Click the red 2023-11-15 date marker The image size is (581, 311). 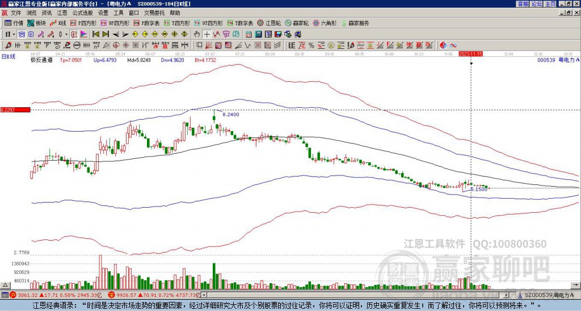pyautogui.click(x=470, y=54)
